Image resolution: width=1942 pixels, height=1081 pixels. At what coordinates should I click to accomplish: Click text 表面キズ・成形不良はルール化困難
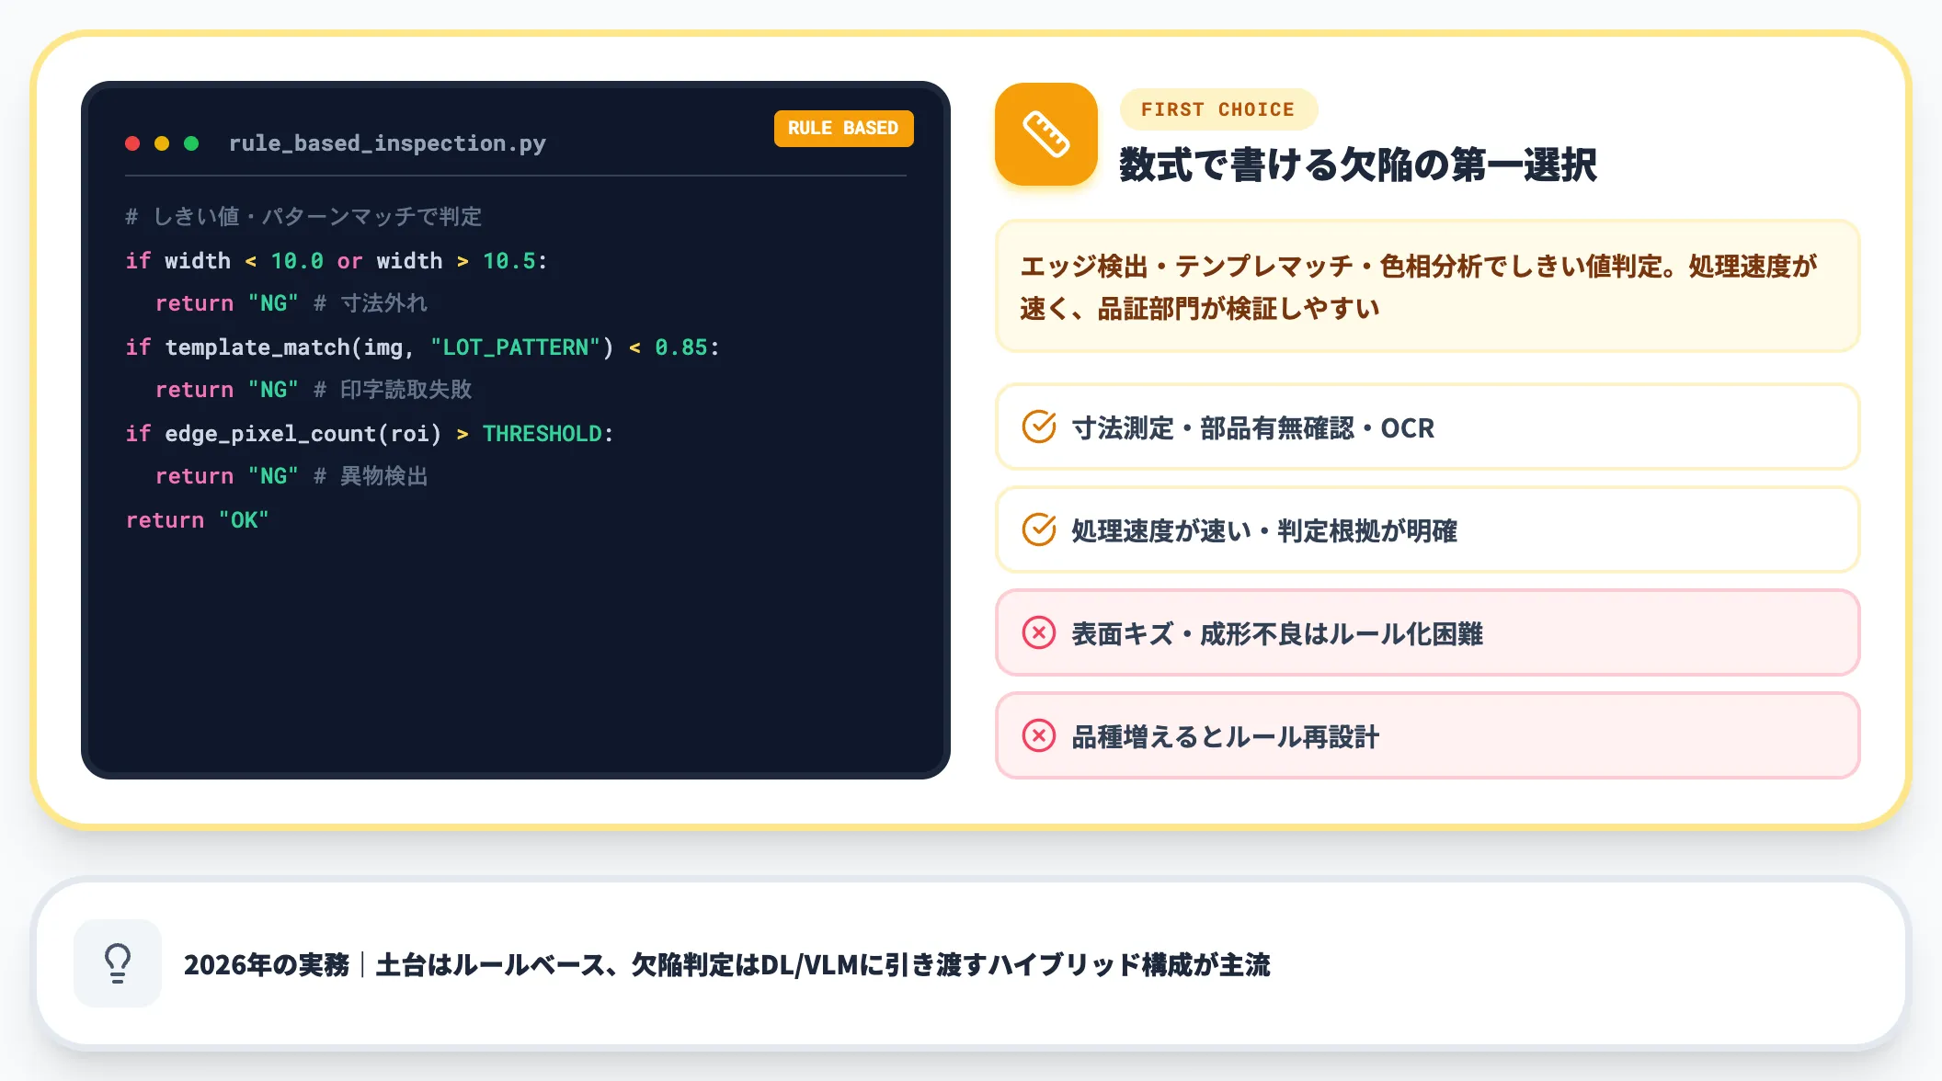pos(1277,633)
